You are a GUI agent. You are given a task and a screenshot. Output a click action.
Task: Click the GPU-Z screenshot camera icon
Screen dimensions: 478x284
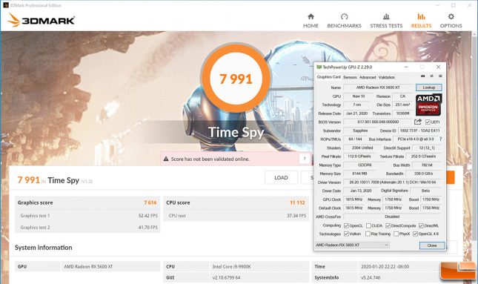[x=423, y=76]
